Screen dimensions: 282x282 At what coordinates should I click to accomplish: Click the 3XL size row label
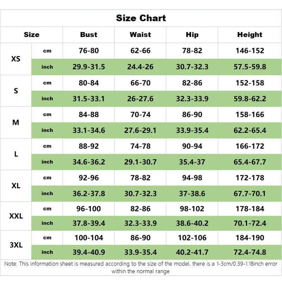16,245
